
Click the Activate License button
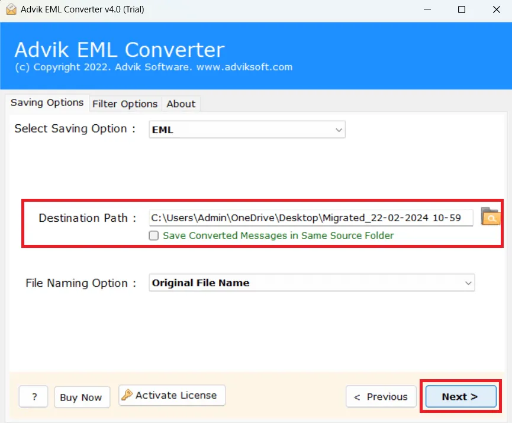[172, 395]
